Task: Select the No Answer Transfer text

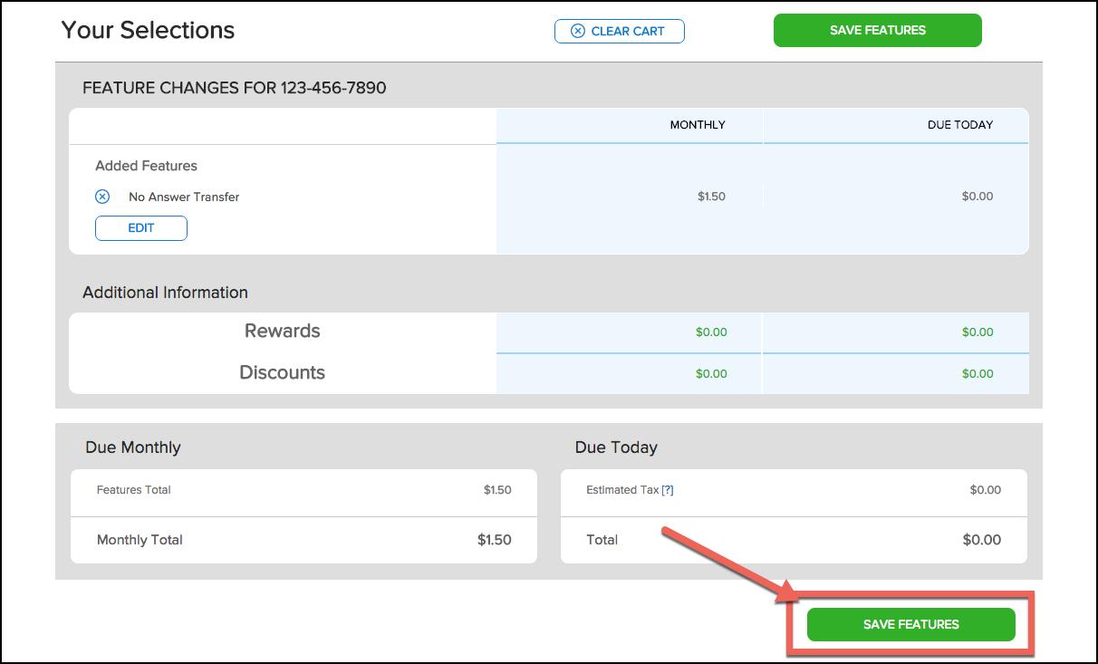Action: [184, 197]
